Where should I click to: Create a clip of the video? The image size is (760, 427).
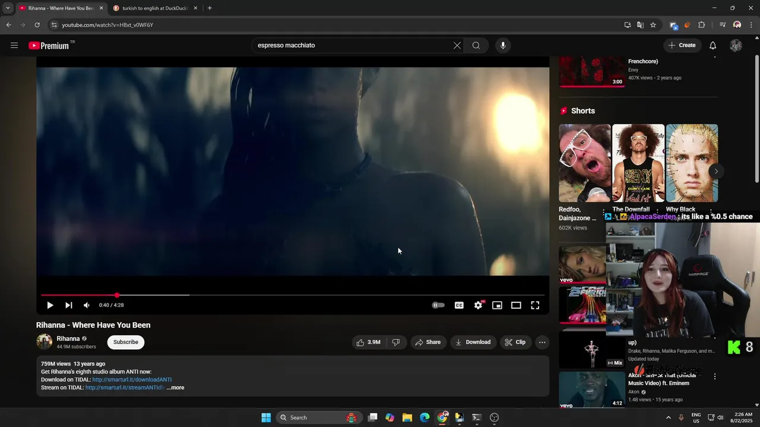515,342
